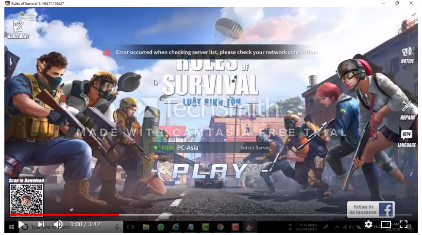Image resolution: width=422 pixels, height=235 pixels.
Task: Open the video player settings gear
Action: 368,224
